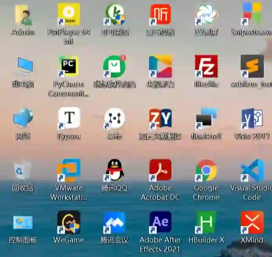Open the Recycle Bin (回收站)
The image size is (272, 257).
point(23,171)
